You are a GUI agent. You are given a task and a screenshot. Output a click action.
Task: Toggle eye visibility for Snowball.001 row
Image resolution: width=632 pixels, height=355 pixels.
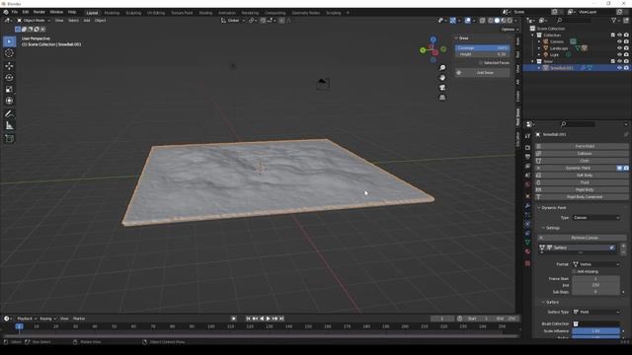tap(619, 68)
